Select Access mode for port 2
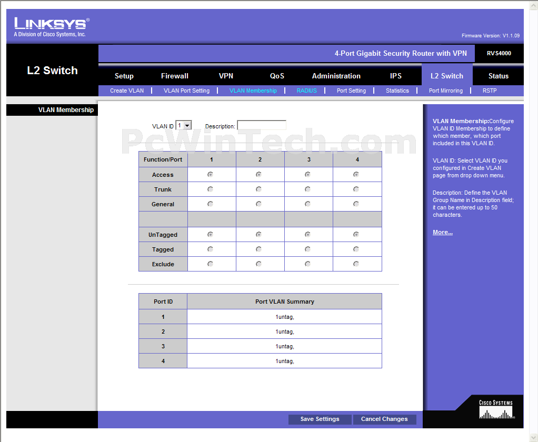This screenshot has width=538, height=442. tap(258, 175)
